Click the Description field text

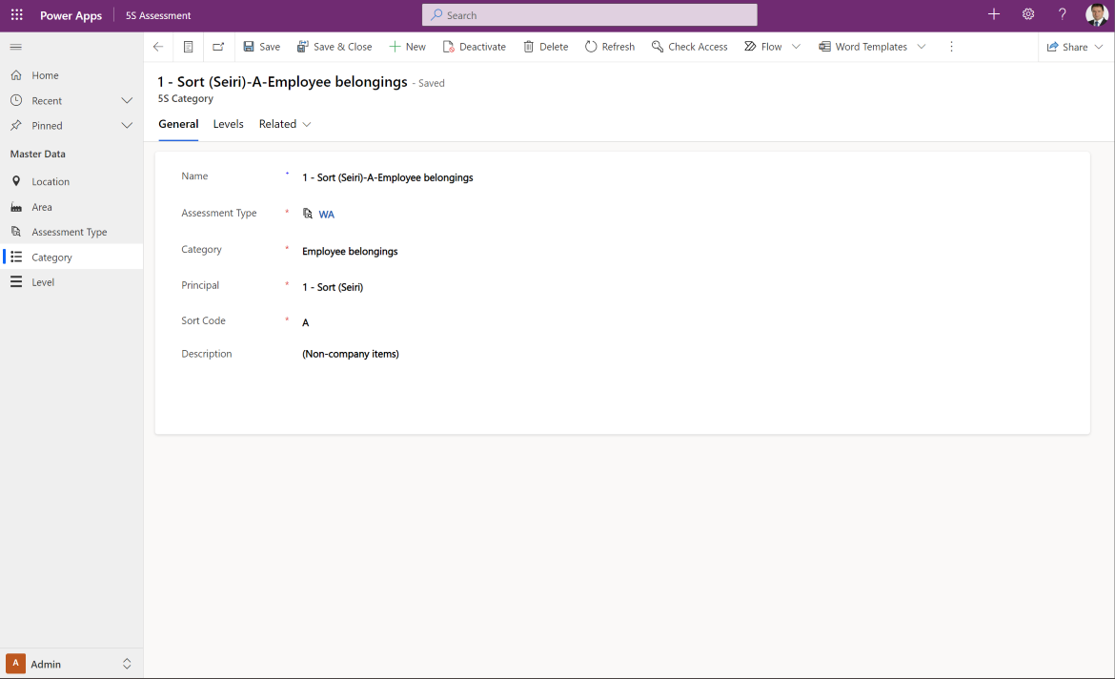point(351,354)
